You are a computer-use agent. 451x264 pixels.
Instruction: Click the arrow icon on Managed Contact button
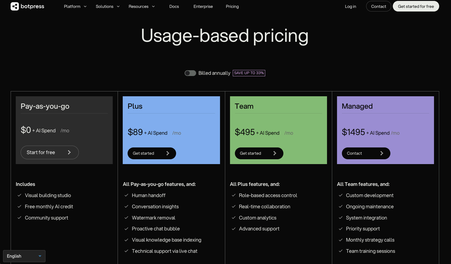382,153
